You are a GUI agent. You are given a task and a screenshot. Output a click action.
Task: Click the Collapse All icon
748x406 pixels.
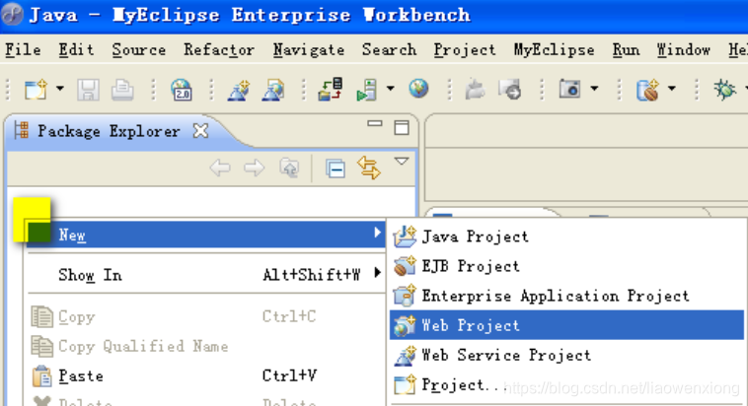coord(336,169)
